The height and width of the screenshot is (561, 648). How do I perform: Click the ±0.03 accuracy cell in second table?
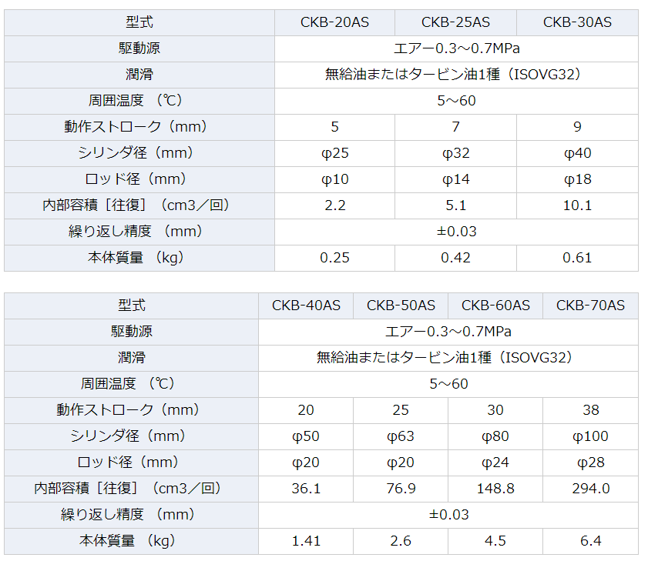point(448,515)
